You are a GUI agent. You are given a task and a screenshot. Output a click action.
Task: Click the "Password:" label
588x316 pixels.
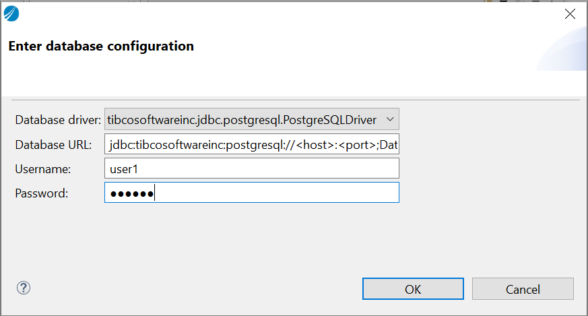point(42,193)
